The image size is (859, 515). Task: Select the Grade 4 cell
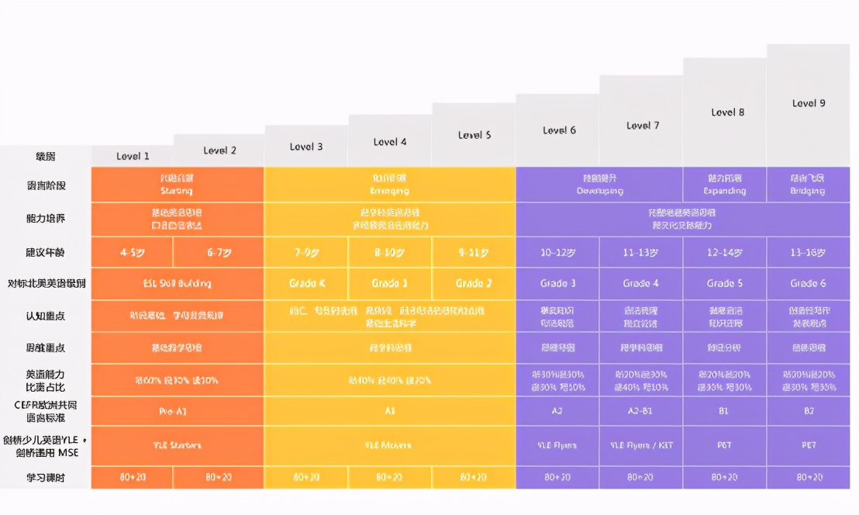[640, 284]
